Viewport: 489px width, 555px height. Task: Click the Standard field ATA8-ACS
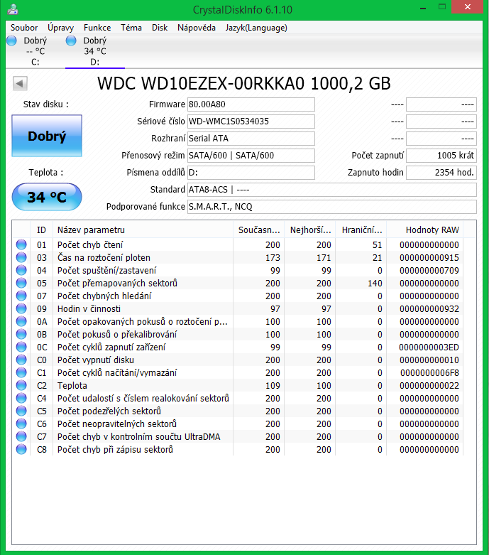click(332, 189)
